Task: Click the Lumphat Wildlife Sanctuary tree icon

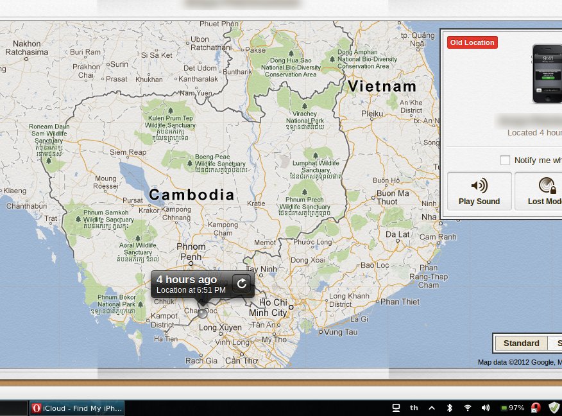Action: tap(316, 155)
